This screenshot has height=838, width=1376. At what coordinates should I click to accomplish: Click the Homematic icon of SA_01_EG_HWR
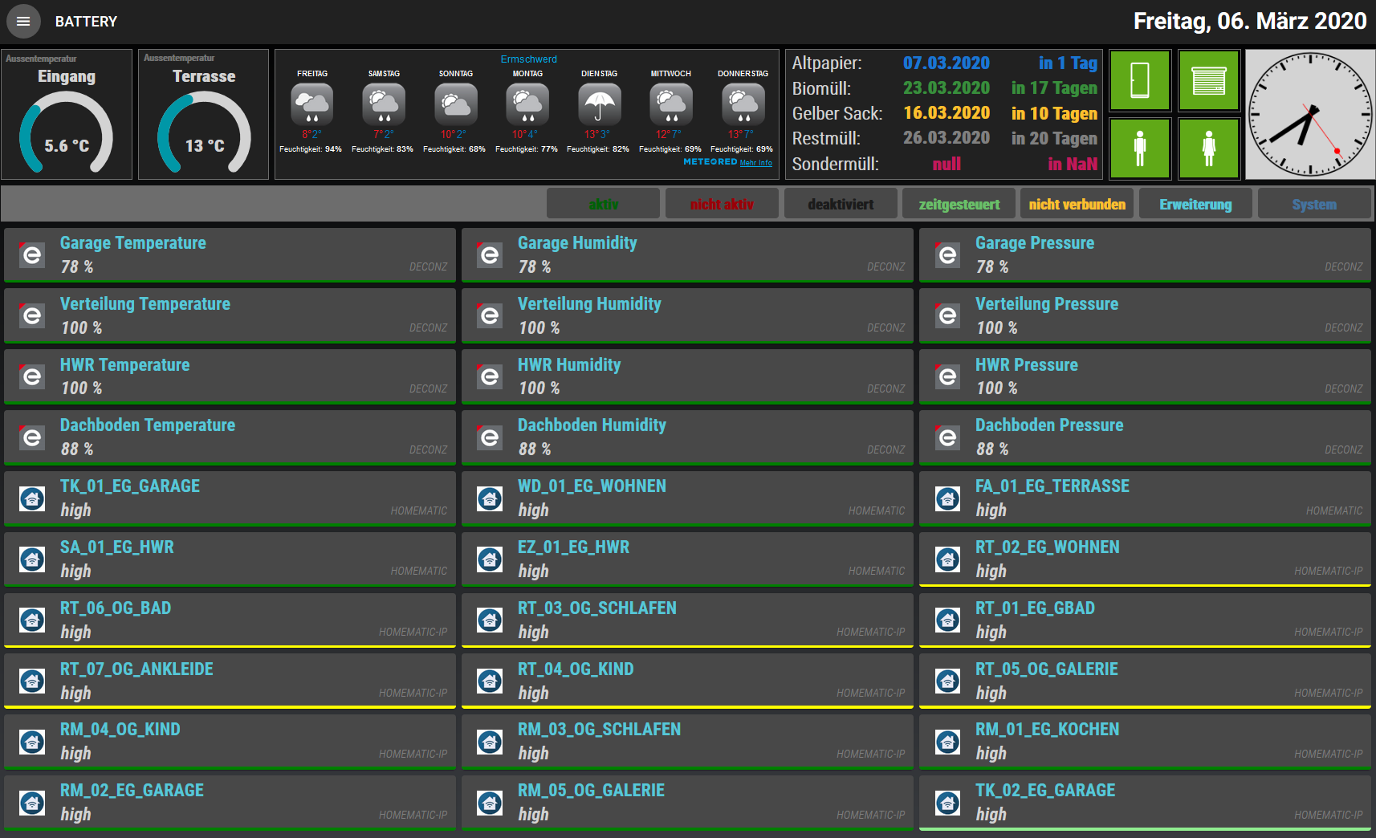pyautogui.click(x=32, y=559)
